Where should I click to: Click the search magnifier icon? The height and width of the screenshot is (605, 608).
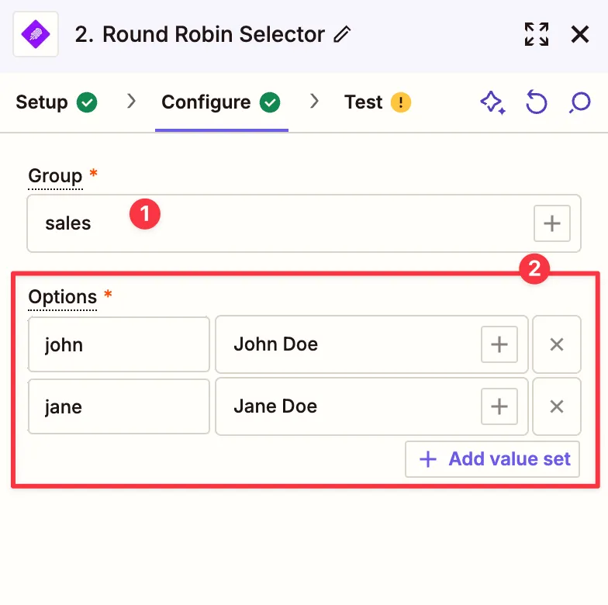click(579, 102)
